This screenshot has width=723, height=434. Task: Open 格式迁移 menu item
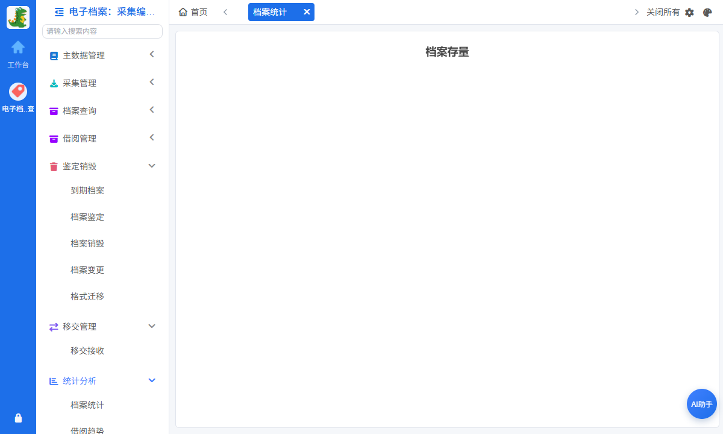(87, 297)
